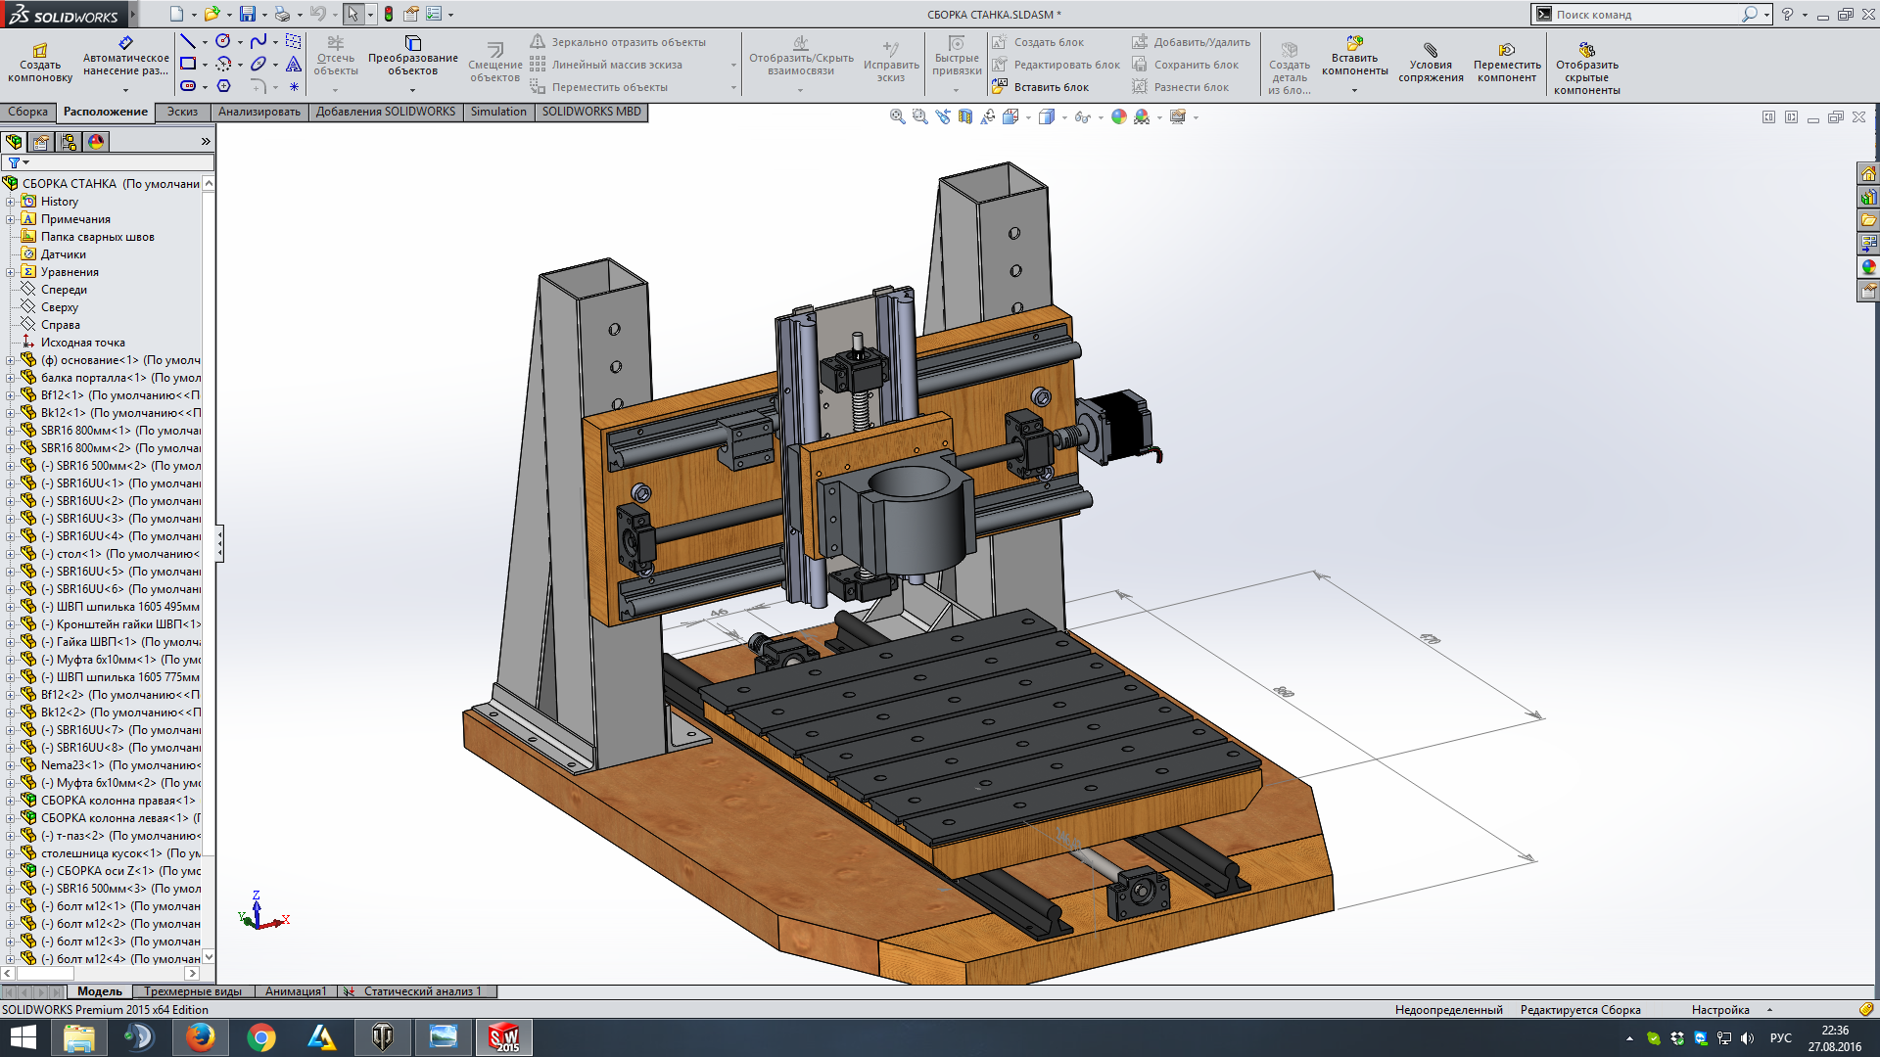
Task: Expand the Уравнения tree node
Action: tap(11, 272)
